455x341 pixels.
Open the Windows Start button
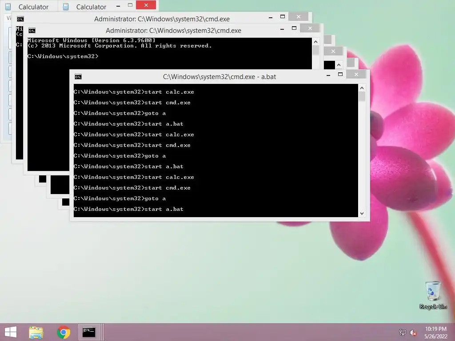tap(11, 332)
